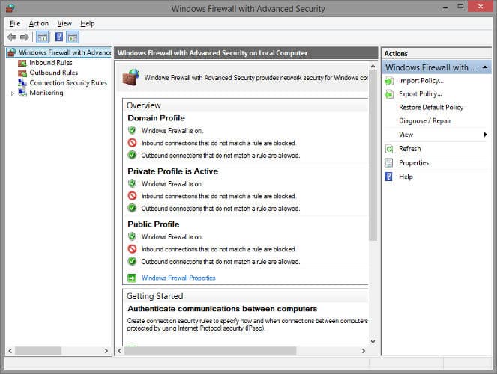Open Outbound Rules in the tree

coord(53,73)
